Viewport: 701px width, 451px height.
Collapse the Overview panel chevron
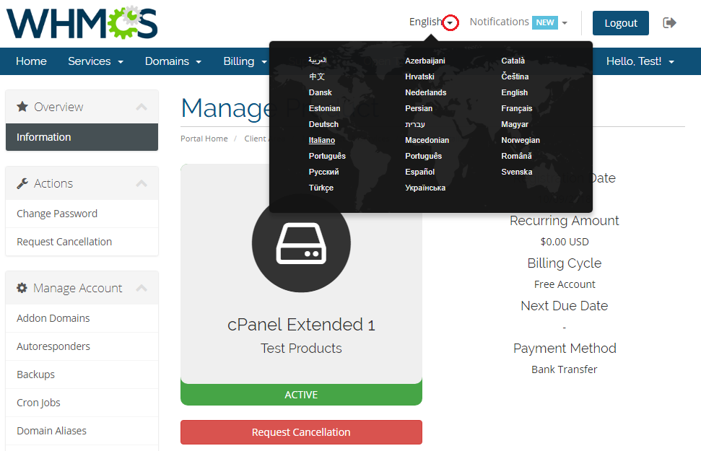click(x=141, y=107)
